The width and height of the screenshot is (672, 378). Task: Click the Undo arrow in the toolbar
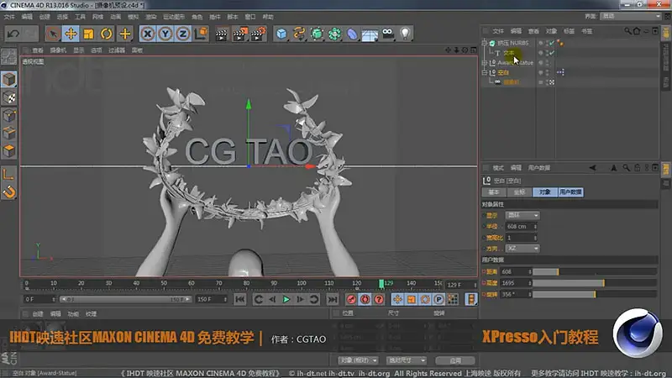point(13,34)
